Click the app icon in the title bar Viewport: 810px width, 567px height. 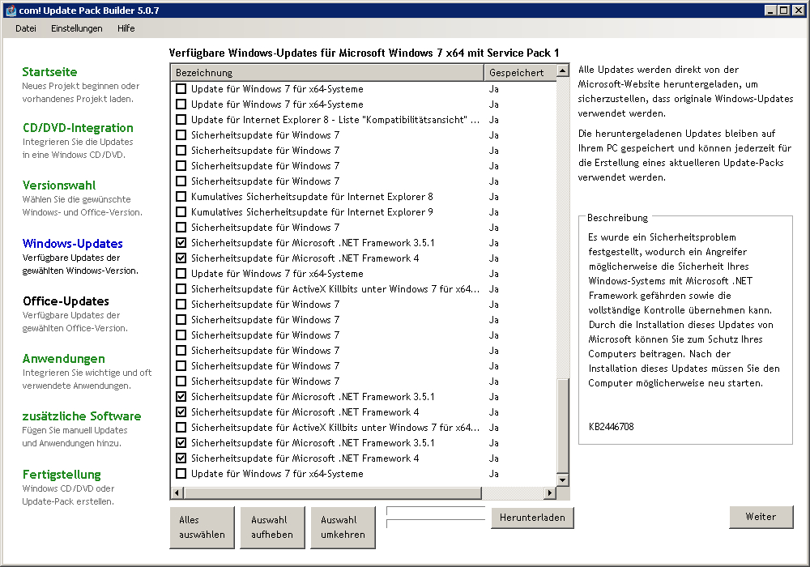11,11
